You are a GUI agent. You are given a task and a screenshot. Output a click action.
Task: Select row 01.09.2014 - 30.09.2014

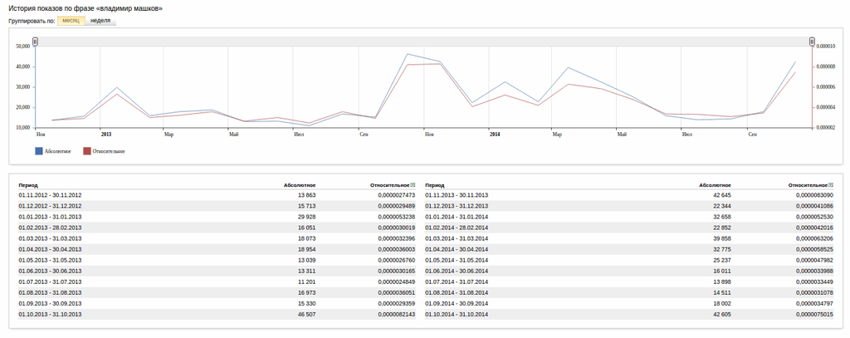coord(629,303)
